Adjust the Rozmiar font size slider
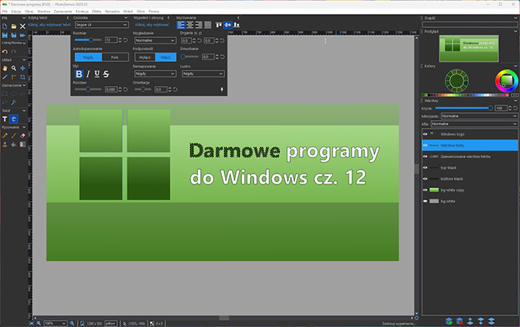520x327 pixels. (x=88, y=40)
